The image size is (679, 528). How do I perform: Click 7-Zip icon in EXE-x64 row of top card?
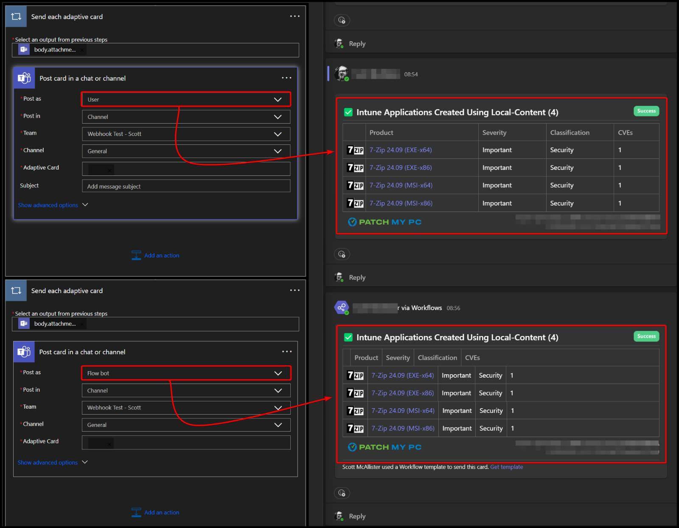(355, 150)
